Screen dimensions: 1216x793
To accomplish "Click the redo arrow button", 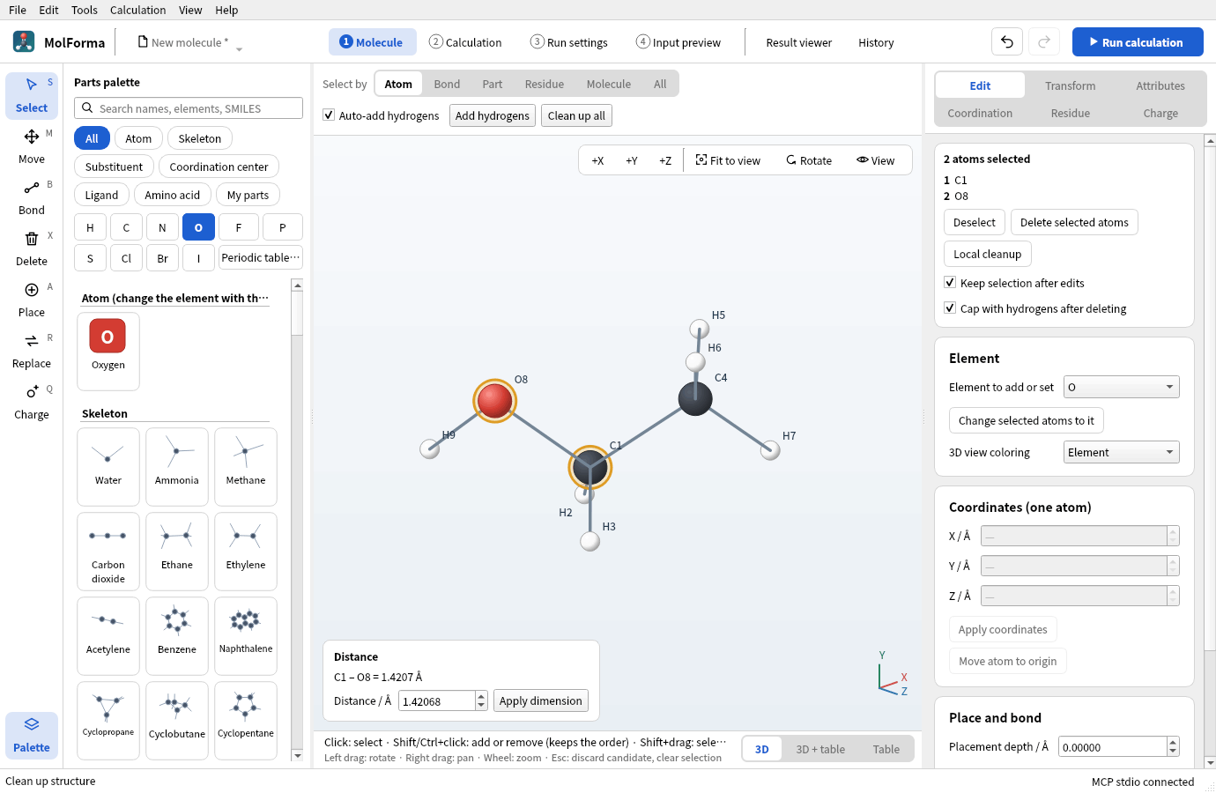I will tap(1044, 41).
